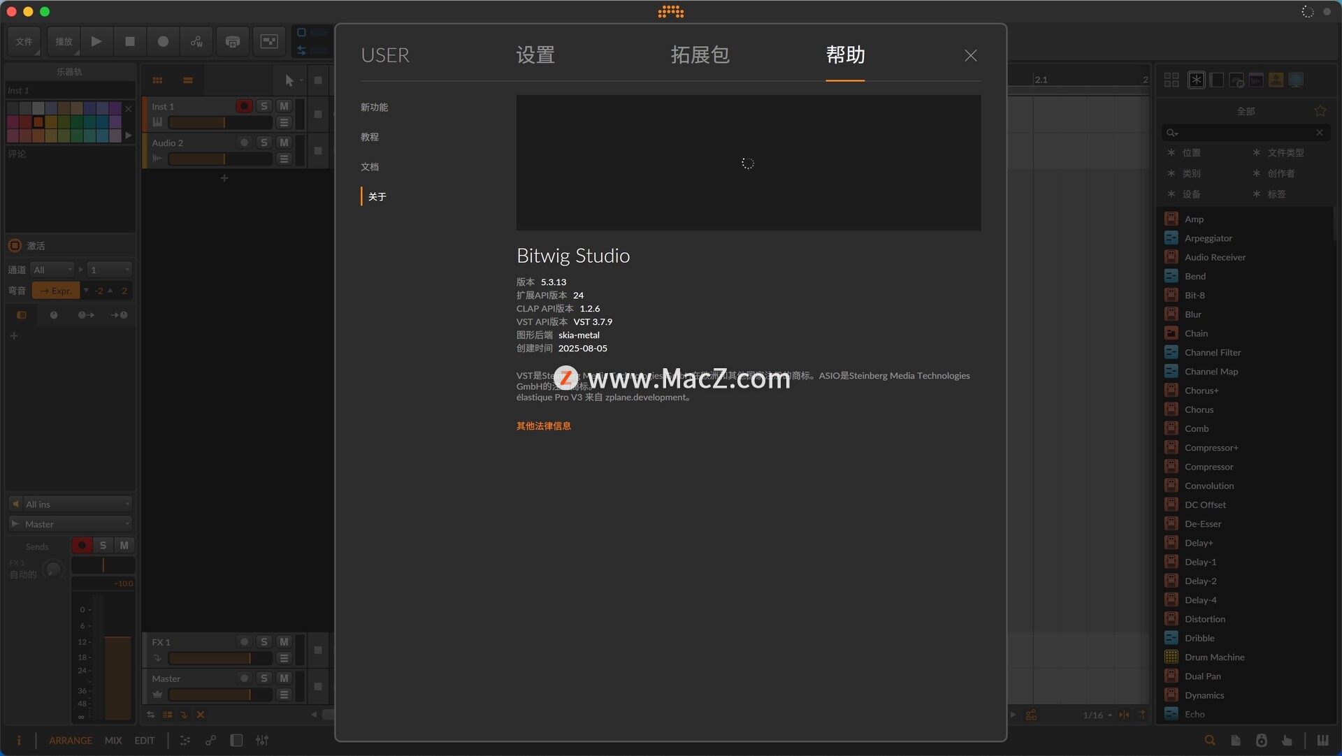
Task: Pick the orange color swatch selected
Action: click(38, 122)
